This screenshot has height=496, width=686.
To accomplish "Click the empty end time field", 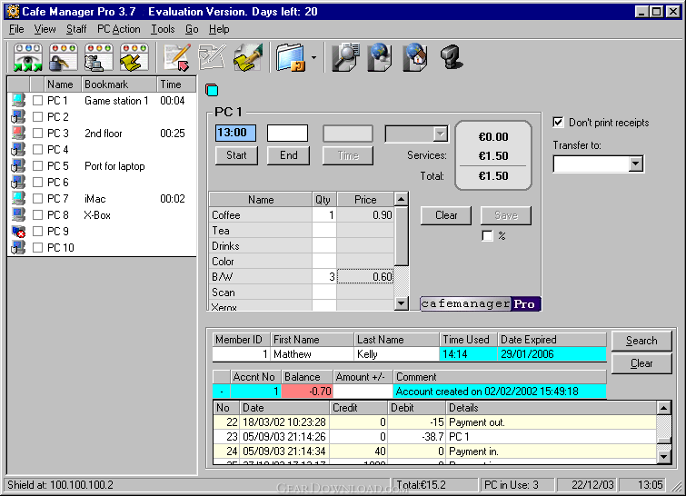I will 287,133.
